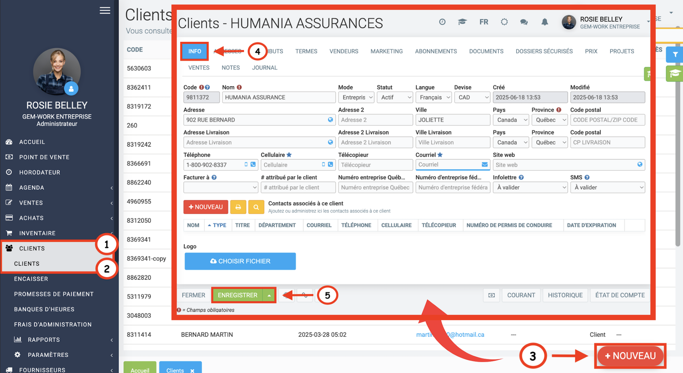Open the chat messages icon
The height and width of the screenshot is (373, 683).
[x=524, y=22]
